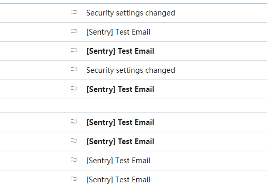Open the bottommost [Sentry] Test Email
Viewport: 267px width, 189px height.
pos(118,180)
